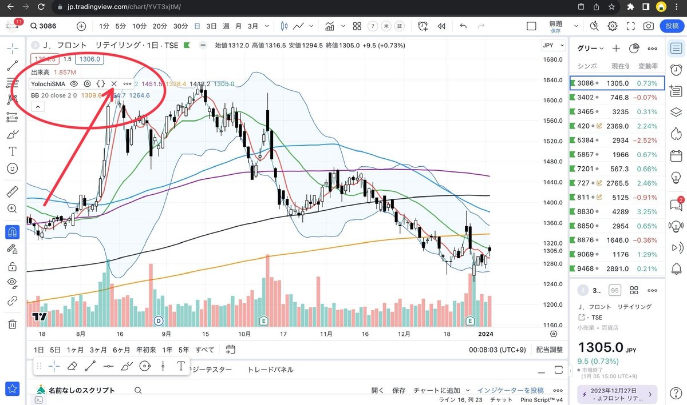Click the 開く open script button
This screenshot has width=687, height=405.
click(378, 391)
